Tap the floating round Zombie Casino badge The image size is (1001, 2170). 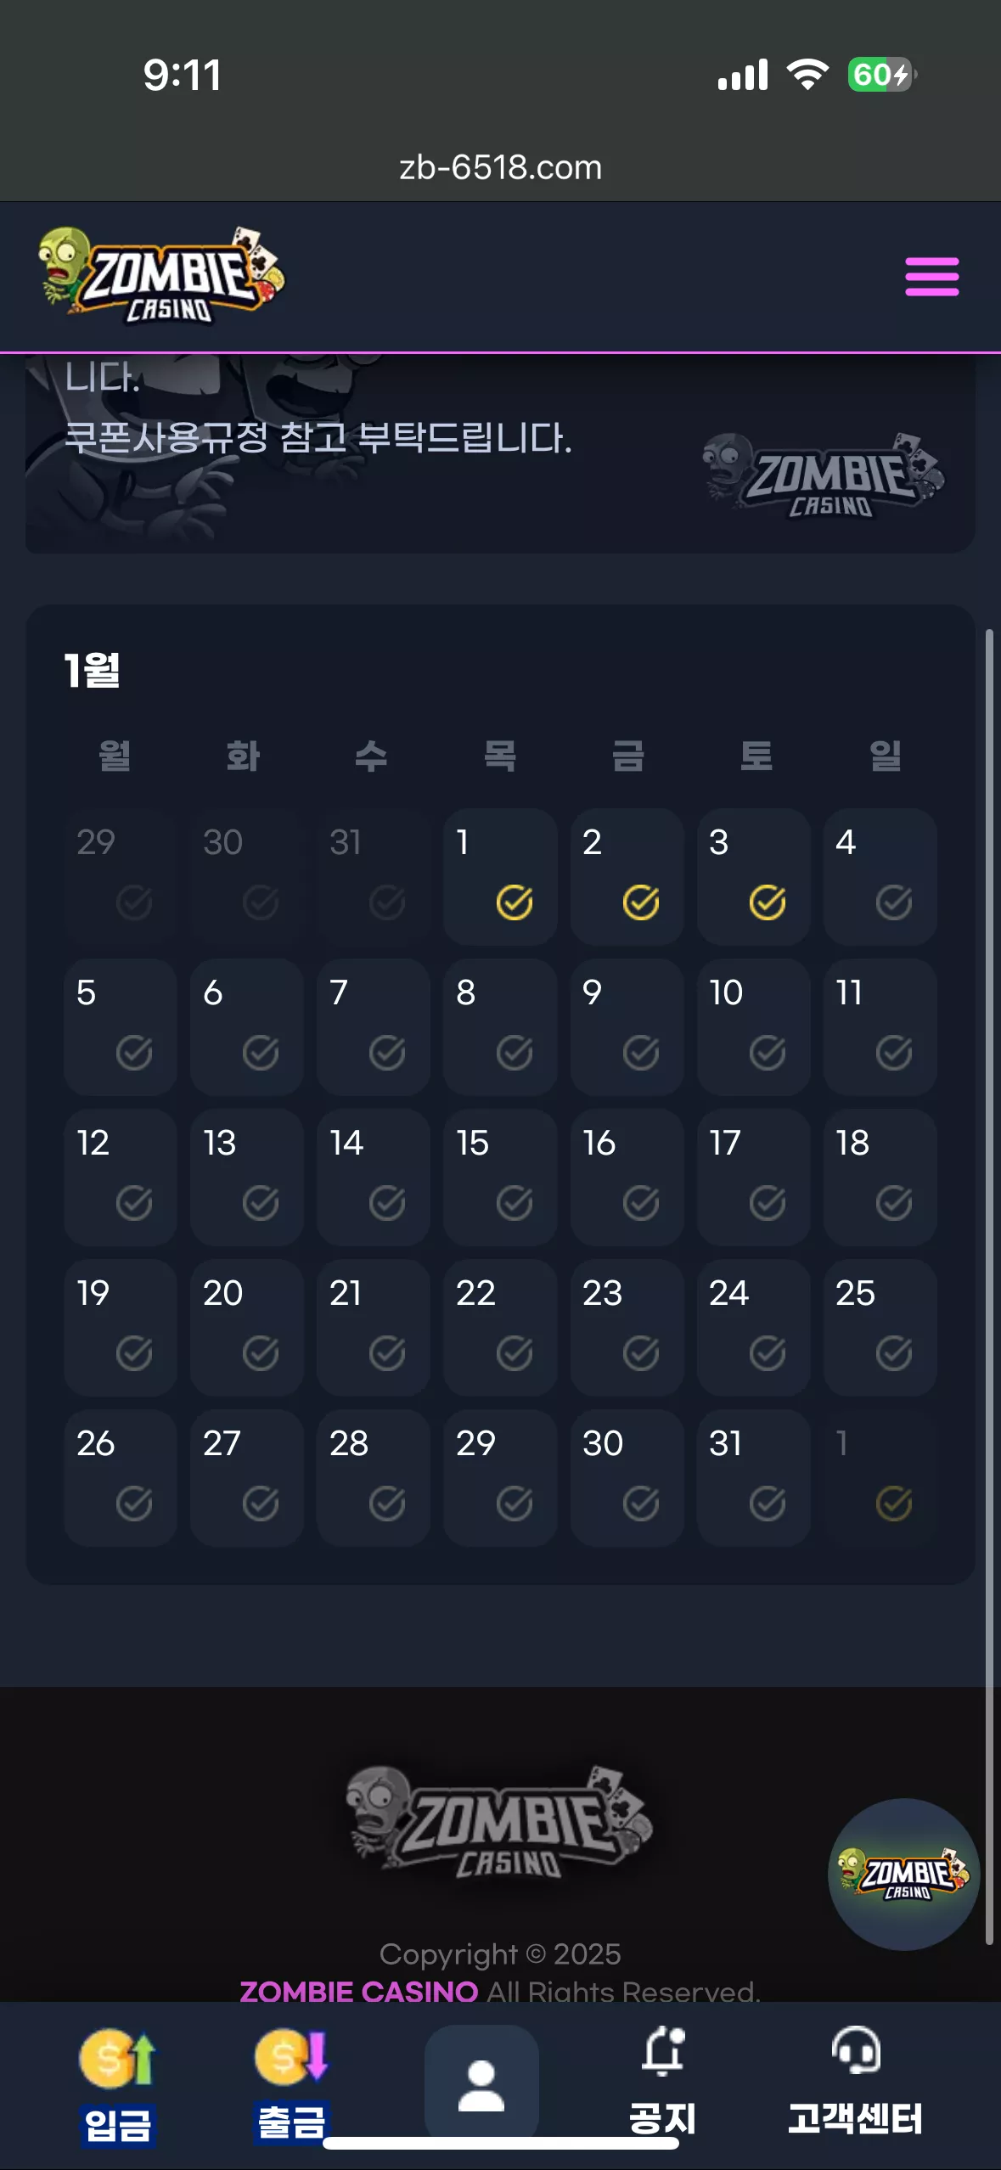coord(903,1874)
